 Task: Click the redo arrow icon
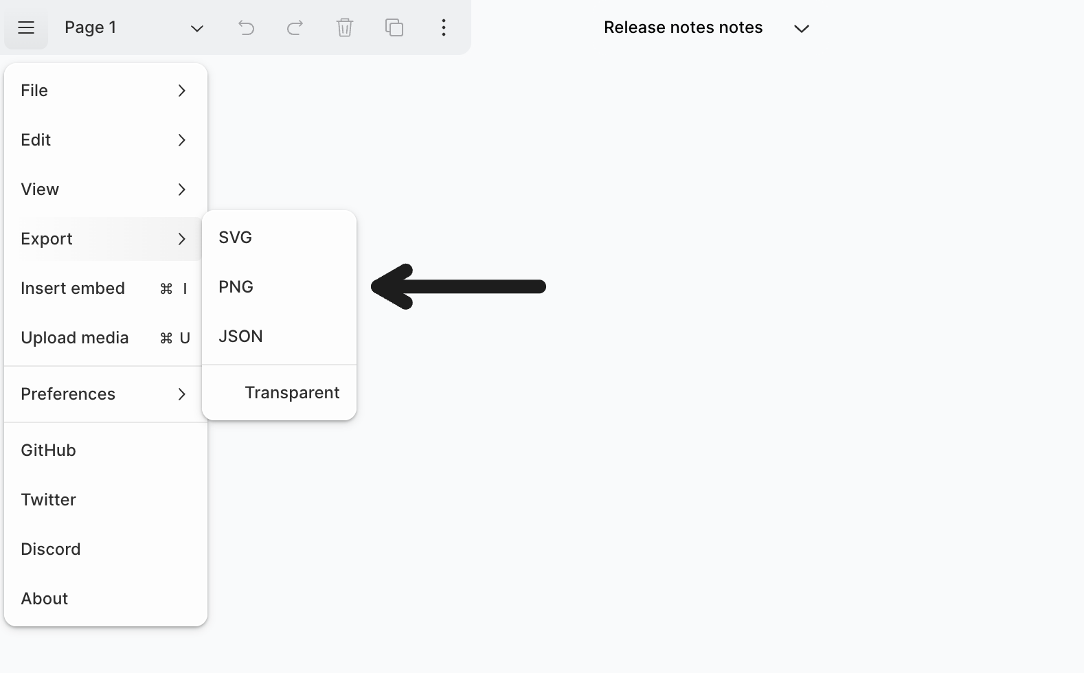(295, 27)
